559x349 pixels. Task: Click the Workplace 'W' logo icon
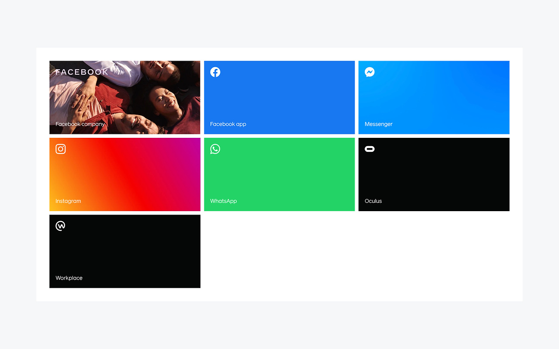pos(61,226)
